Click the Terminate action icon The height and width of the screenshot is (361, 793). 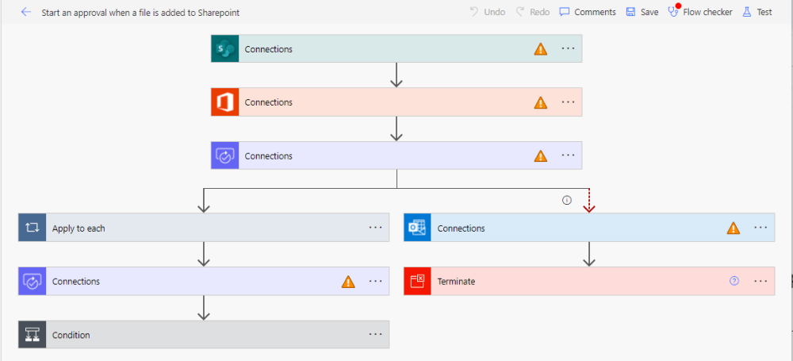tap(417, 282)
